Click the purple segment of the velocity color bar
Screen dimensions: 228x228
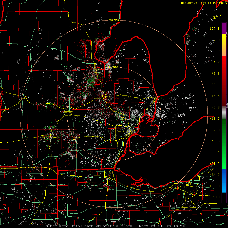[224, 28]
